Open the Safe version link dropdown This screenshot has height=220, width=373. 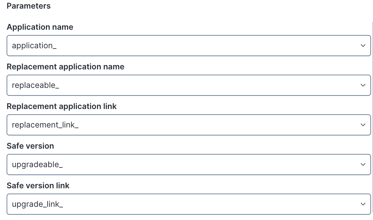[x=188, y=204]
